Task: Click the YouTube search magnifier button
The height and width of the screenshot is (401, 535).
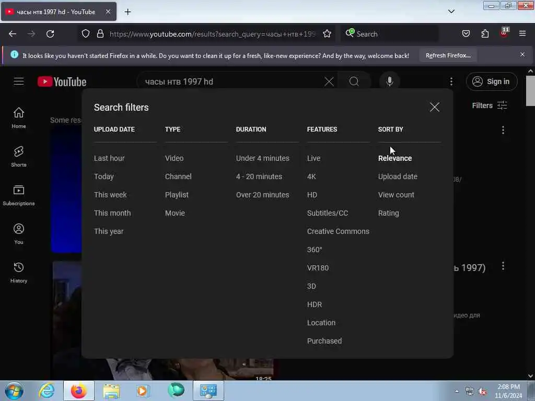Action: point(354,81)
